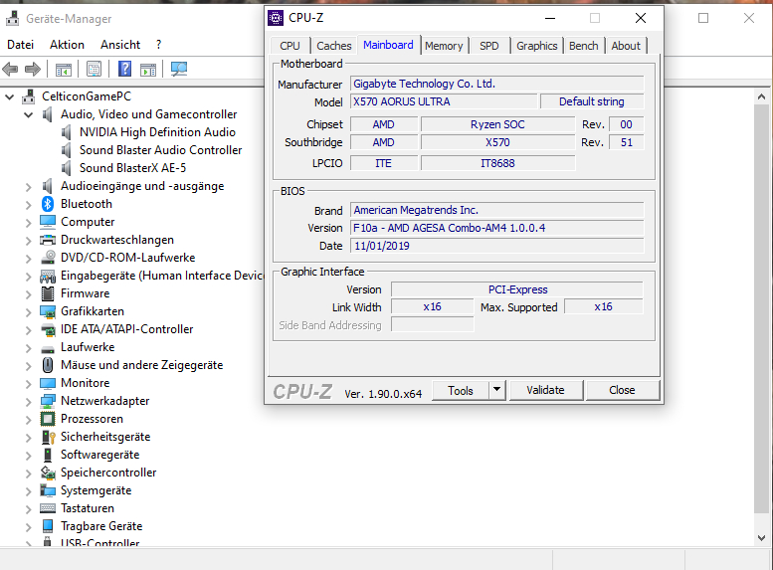
Task: Click the CPU-Z title bar app icon
Action: pyautogui.click(x=276, y=18)
